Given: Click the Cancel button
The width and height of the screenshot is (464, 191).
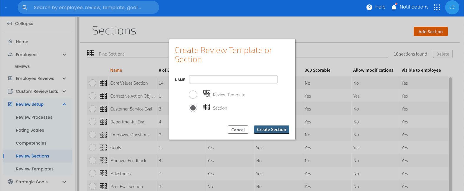Looking at the screenshot, I should coord(238,130).
